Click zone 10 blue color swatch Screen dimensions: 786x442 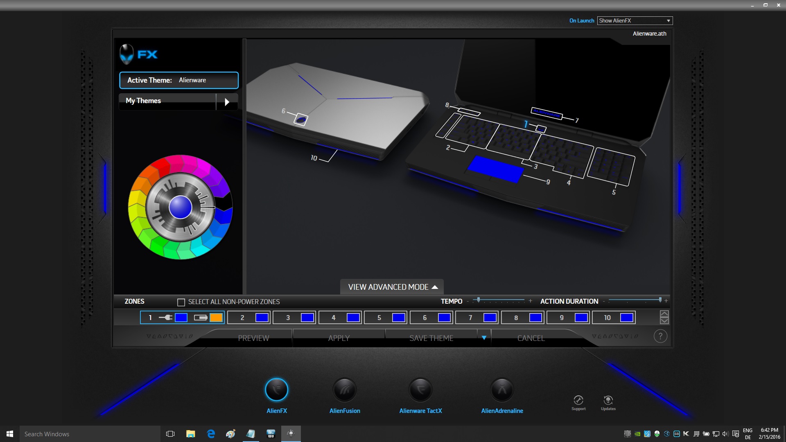pyautogui.click(x=627, y=318)
